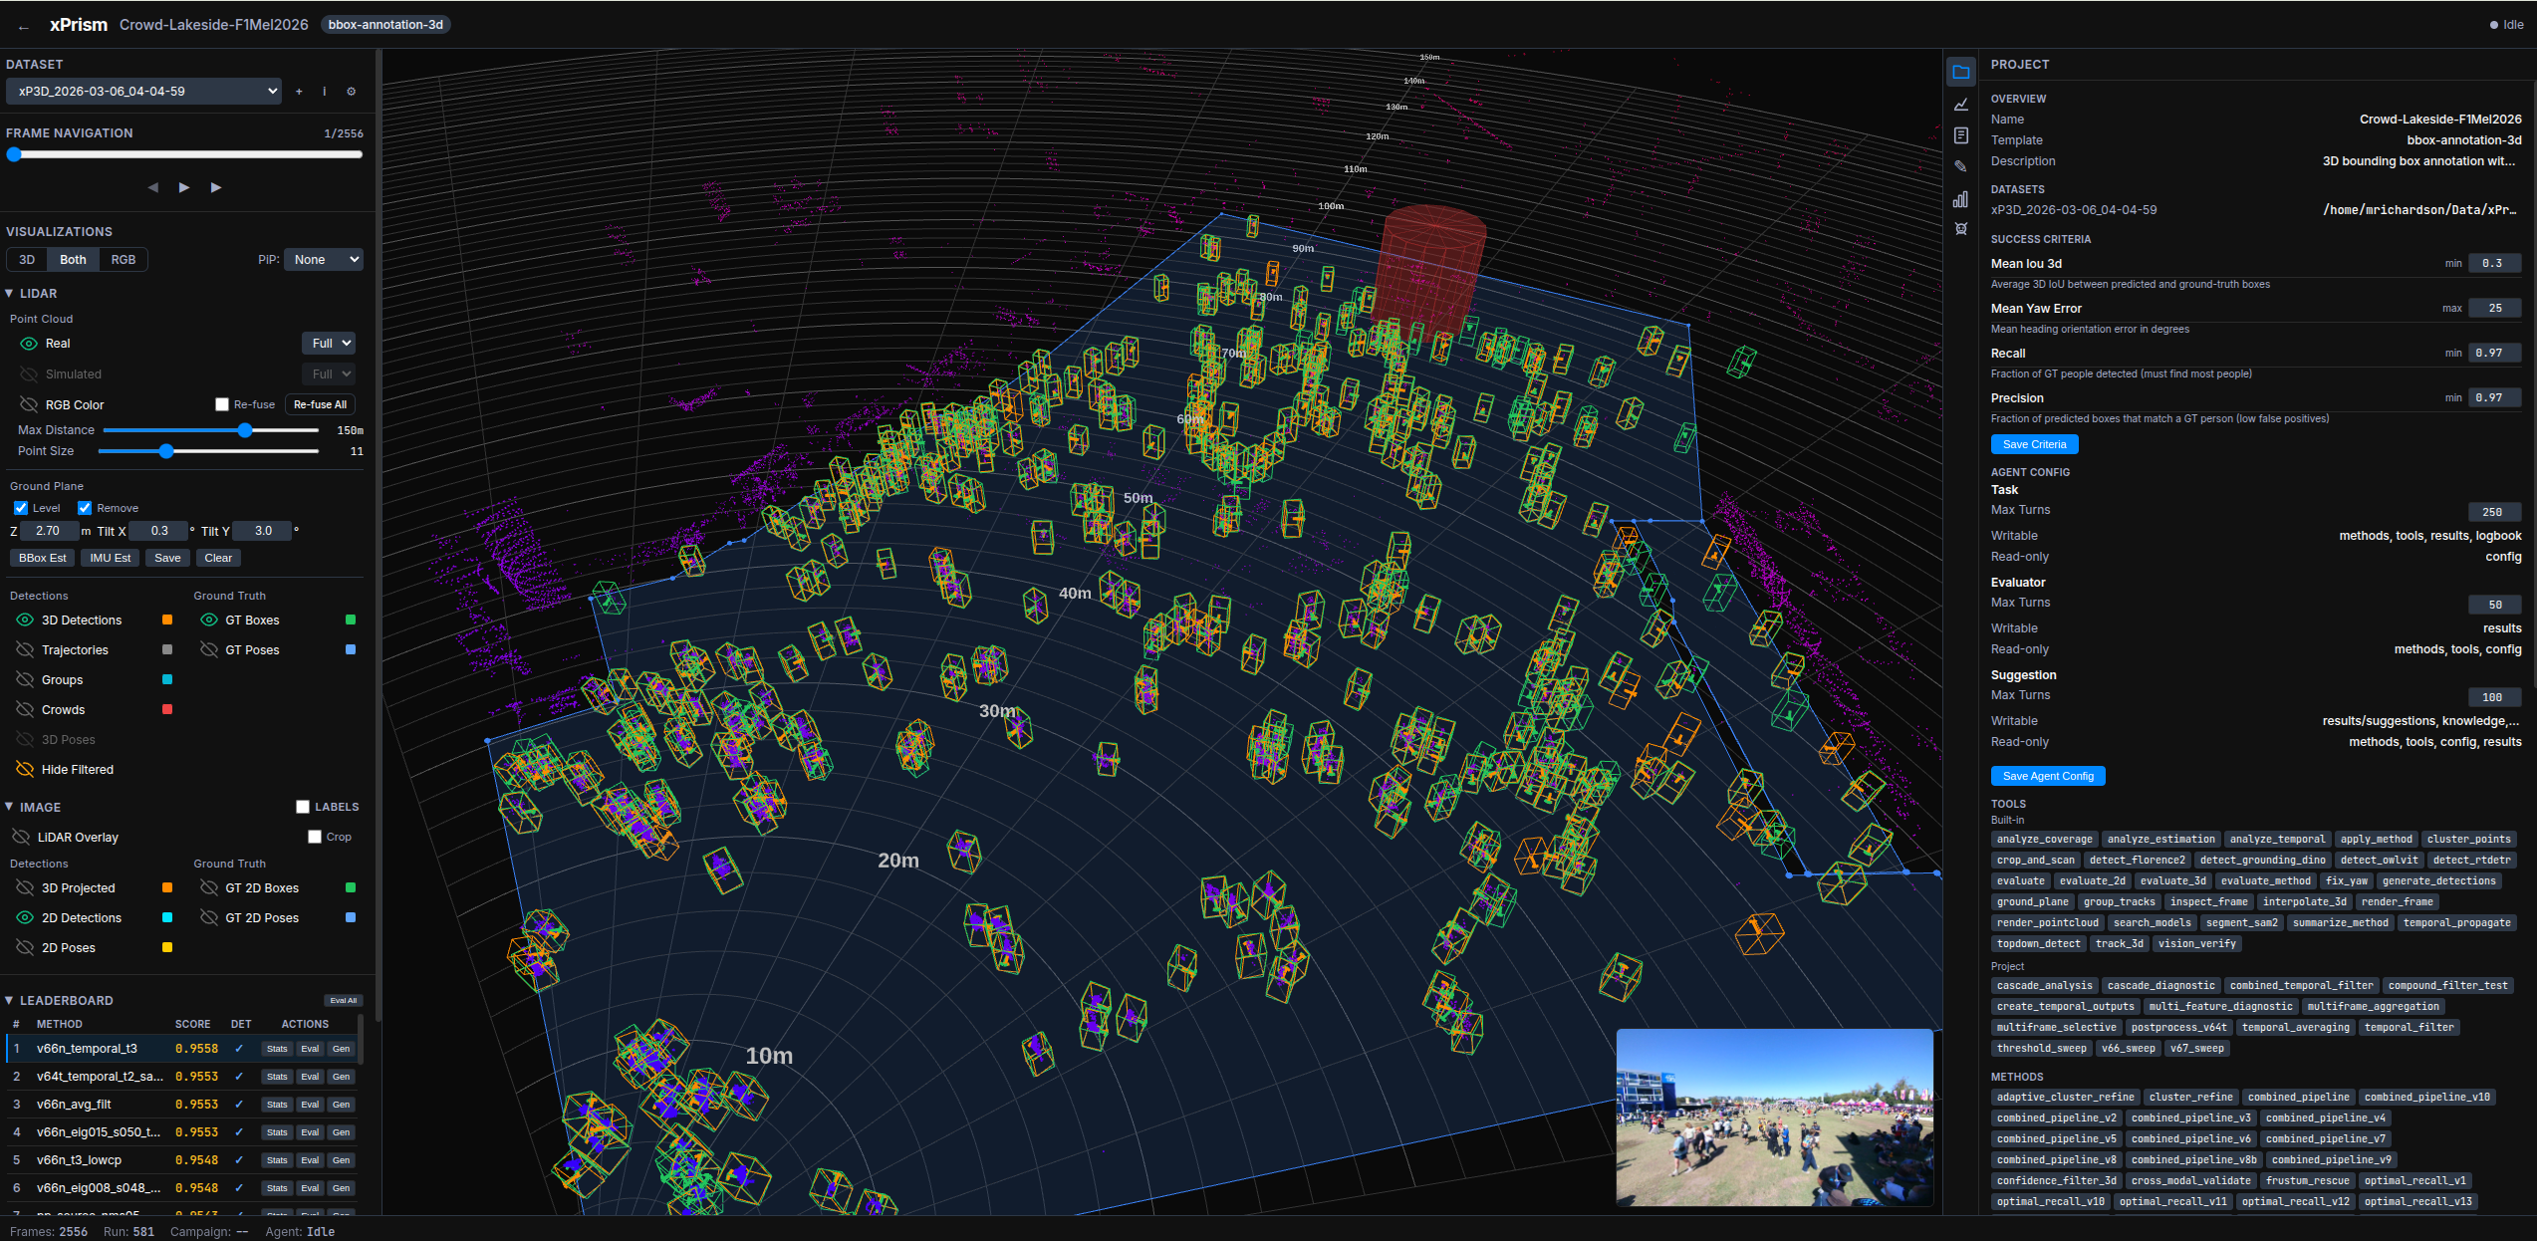The width and height of the screenshot is (2537, 1241).
Task: Click the ground plane Z input field
Action: (x=48, y=532)
